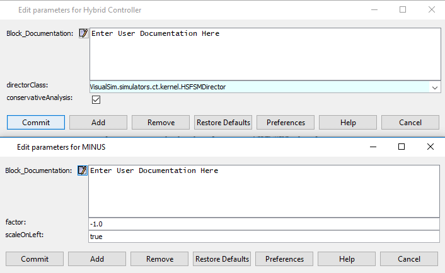Restore Defaults for Hybrid Controller

223,123
